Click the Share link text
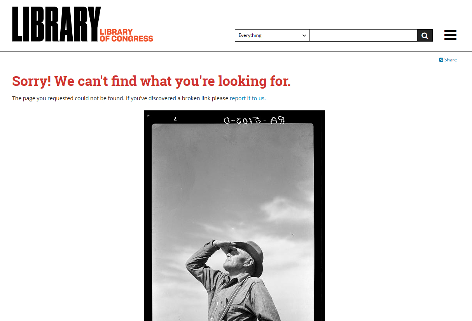The width and height of the screenshot is (472, 321). [451, 60]
